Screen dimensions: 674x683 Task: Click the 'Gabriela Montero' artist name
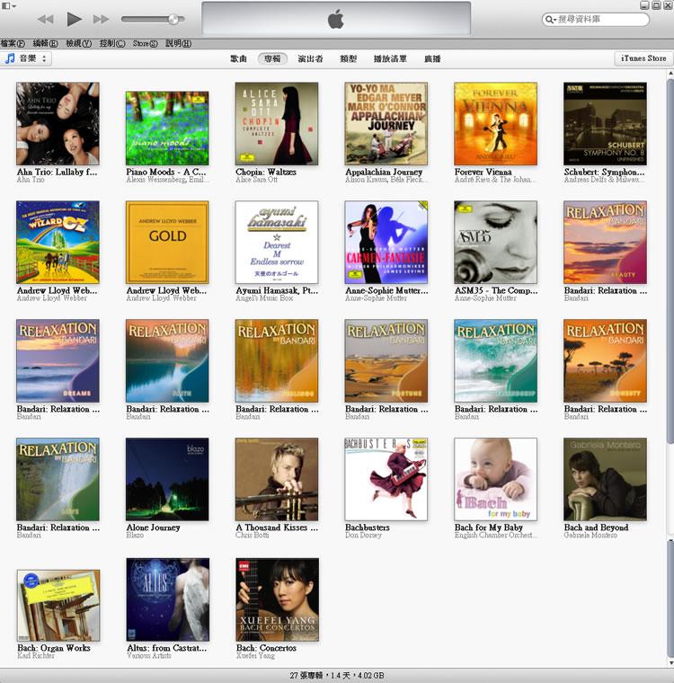(x=590, y=535)
